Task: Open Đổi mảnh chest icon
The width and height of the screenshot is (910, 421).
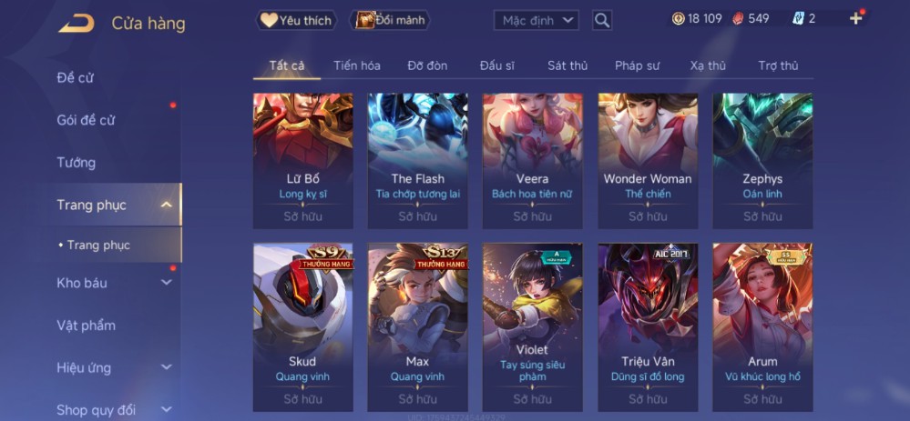Action: point(365,20)
